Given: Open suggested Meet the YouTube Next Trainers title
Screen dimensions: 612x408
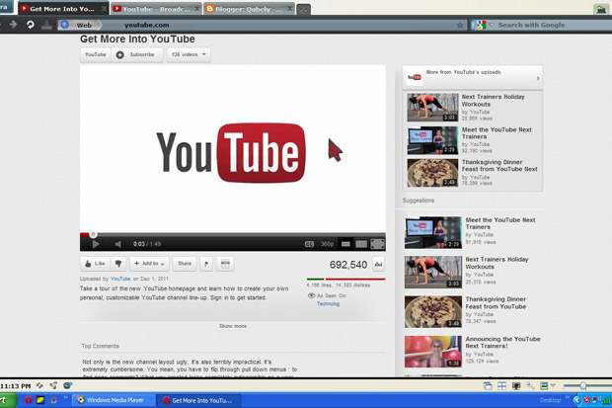Looking at the screenshot, I should (500, 223).
